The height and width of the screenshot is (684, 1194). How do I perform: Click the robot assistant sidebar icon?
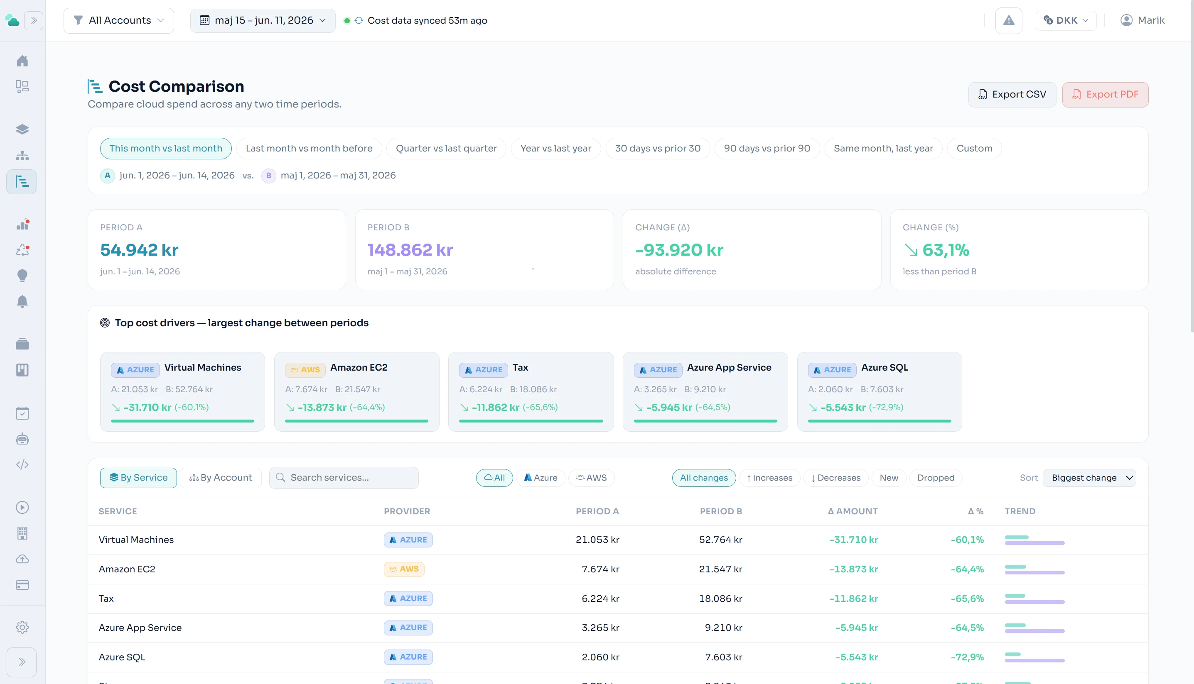(x=22, y=439)
